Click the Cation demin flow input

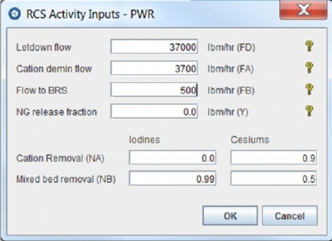click(154, 68)
